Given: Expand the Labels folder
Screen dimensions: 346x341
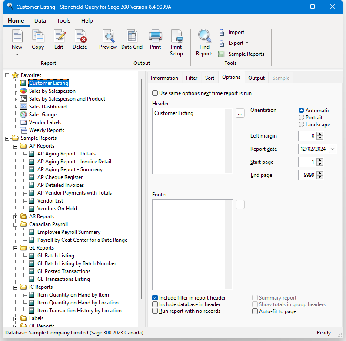Looking at the screenshot, I should 16,319.
